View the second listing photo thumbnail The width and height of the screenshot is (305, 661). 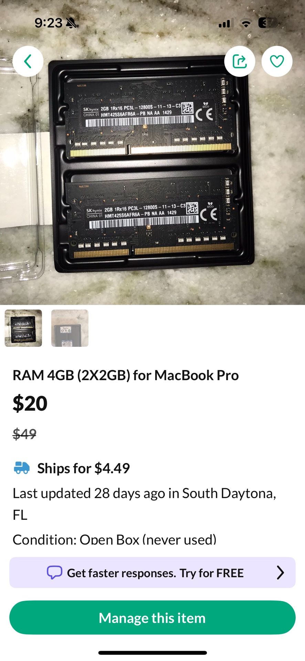70,328
